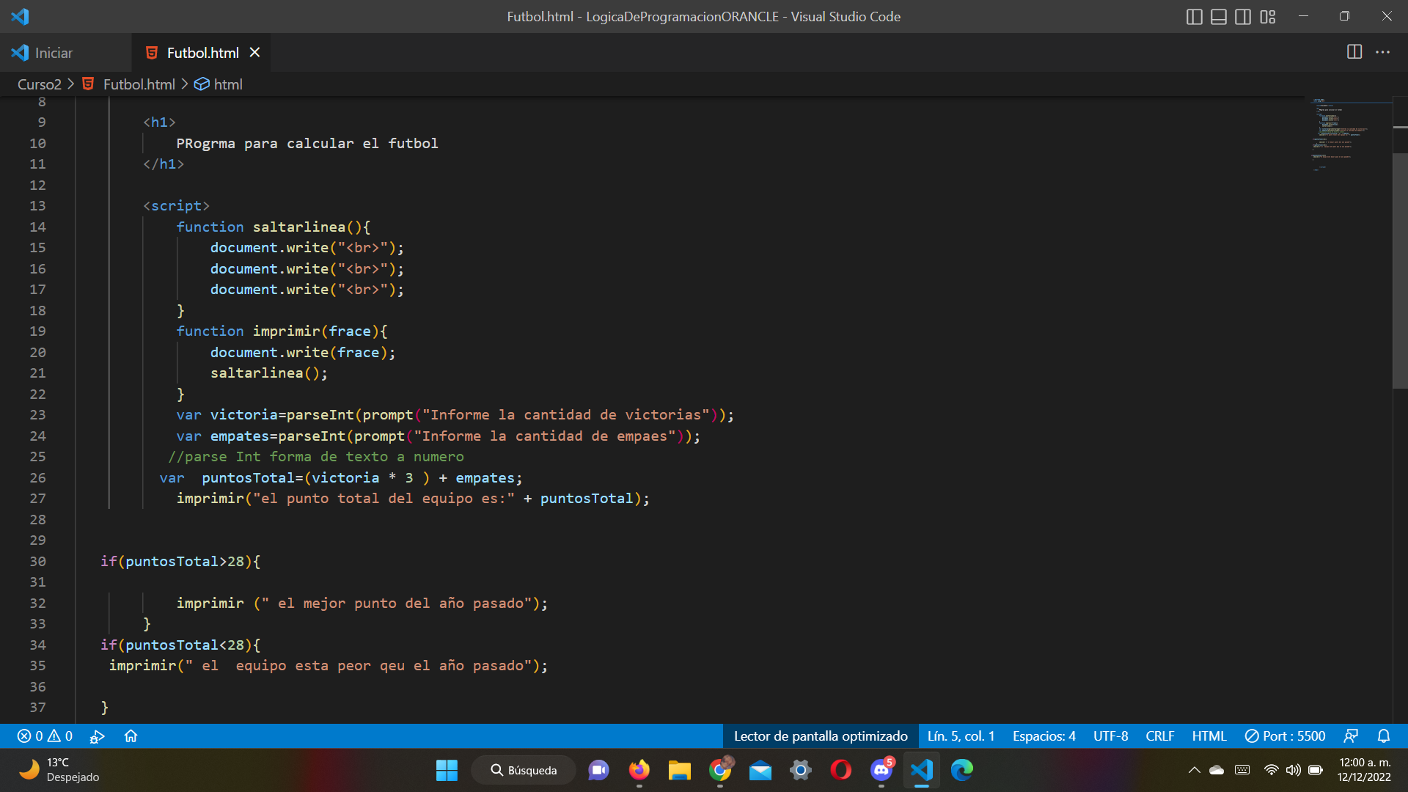Viewport: 1408px width, 792px height.
Task: Place cursor on line number 13
Action: 37,206
